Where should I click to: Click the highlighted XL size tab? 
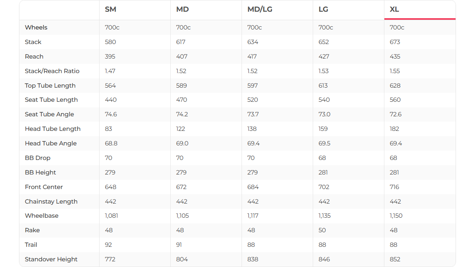click(394, 10)
